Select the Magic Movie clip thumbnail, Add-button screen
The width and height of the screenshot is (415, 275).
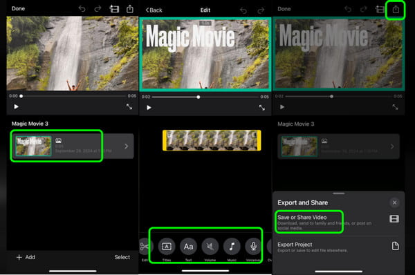pyautogui.click(x=33, y=146)
